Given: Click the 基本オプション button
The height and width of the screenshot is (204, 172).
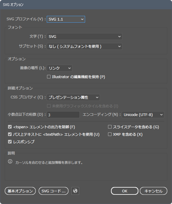Looking at the screenshot, I should [x=20, y=191].
